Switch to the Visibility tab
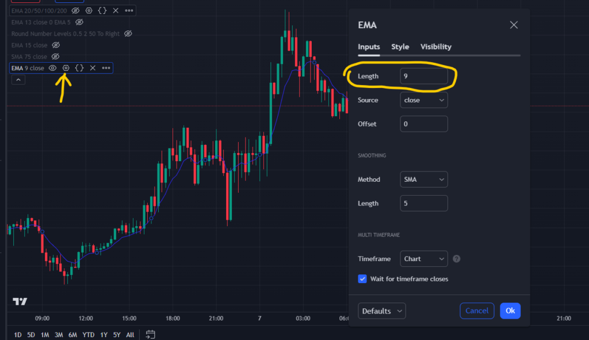The image size is (589, 340). pyautogui.click(x=436, y=47)
